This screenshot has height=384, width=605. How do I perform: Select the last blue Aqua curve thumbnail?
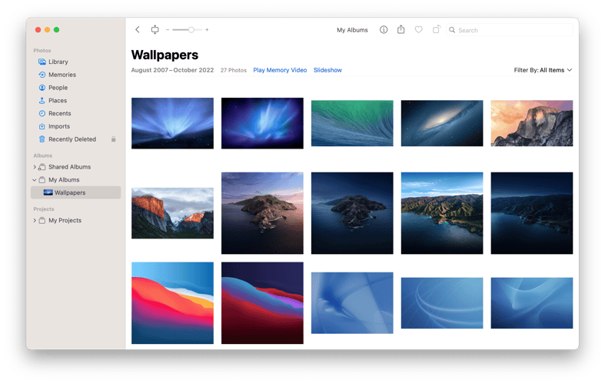click(x=532, y=303)
